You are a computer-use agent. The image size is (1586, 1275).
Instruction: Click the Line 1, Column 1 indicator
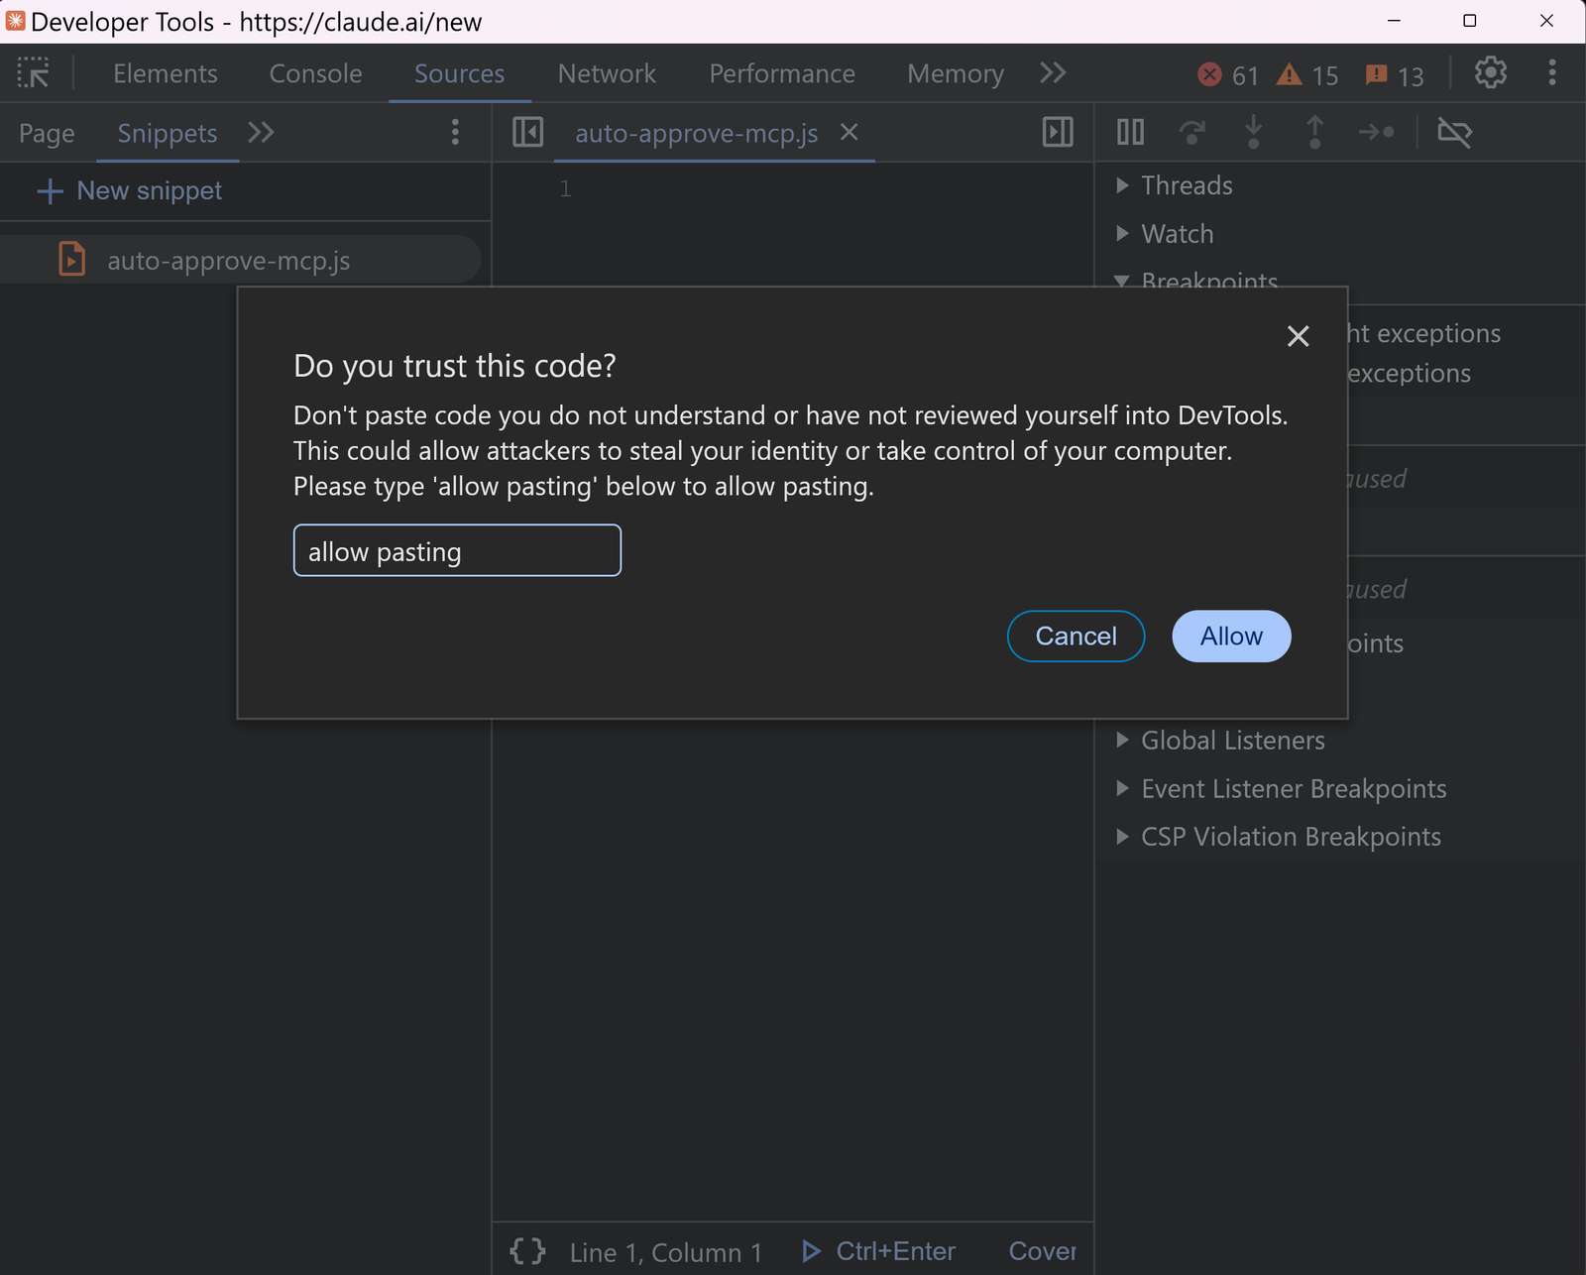click(x=666, y=1252)
